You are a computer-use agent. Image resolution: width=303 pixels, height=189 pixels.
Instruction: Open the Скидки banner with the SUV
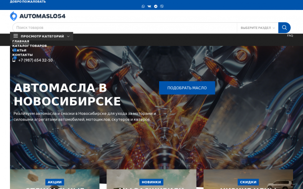[x=248, y=179]
